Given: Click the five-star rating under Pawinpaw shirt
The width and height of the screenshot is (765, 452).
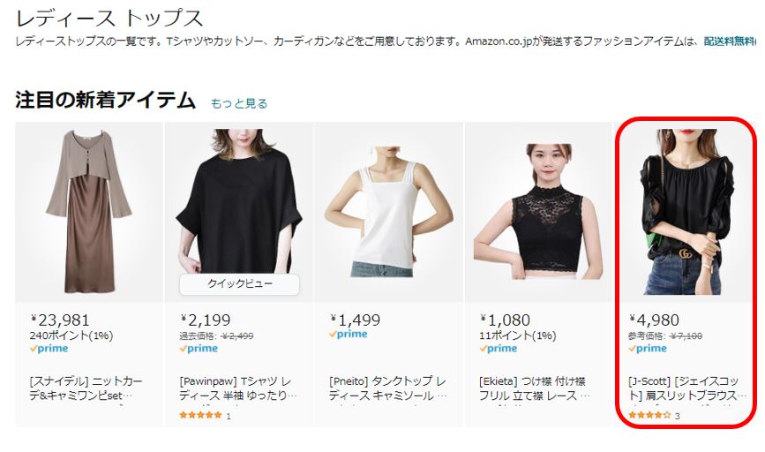Looking at the screenshot, I should 200,416.
